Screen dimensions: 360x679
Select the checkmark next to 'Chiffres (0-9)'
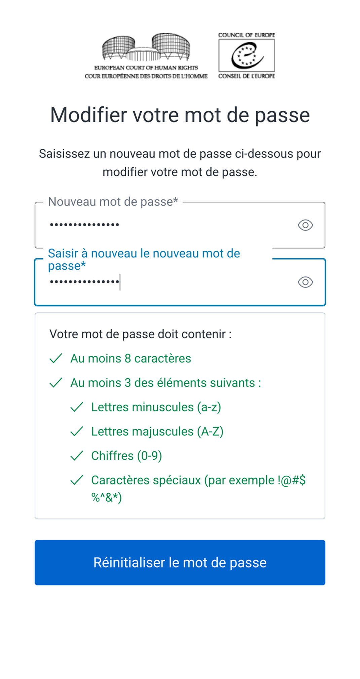(x=77, y=455)
